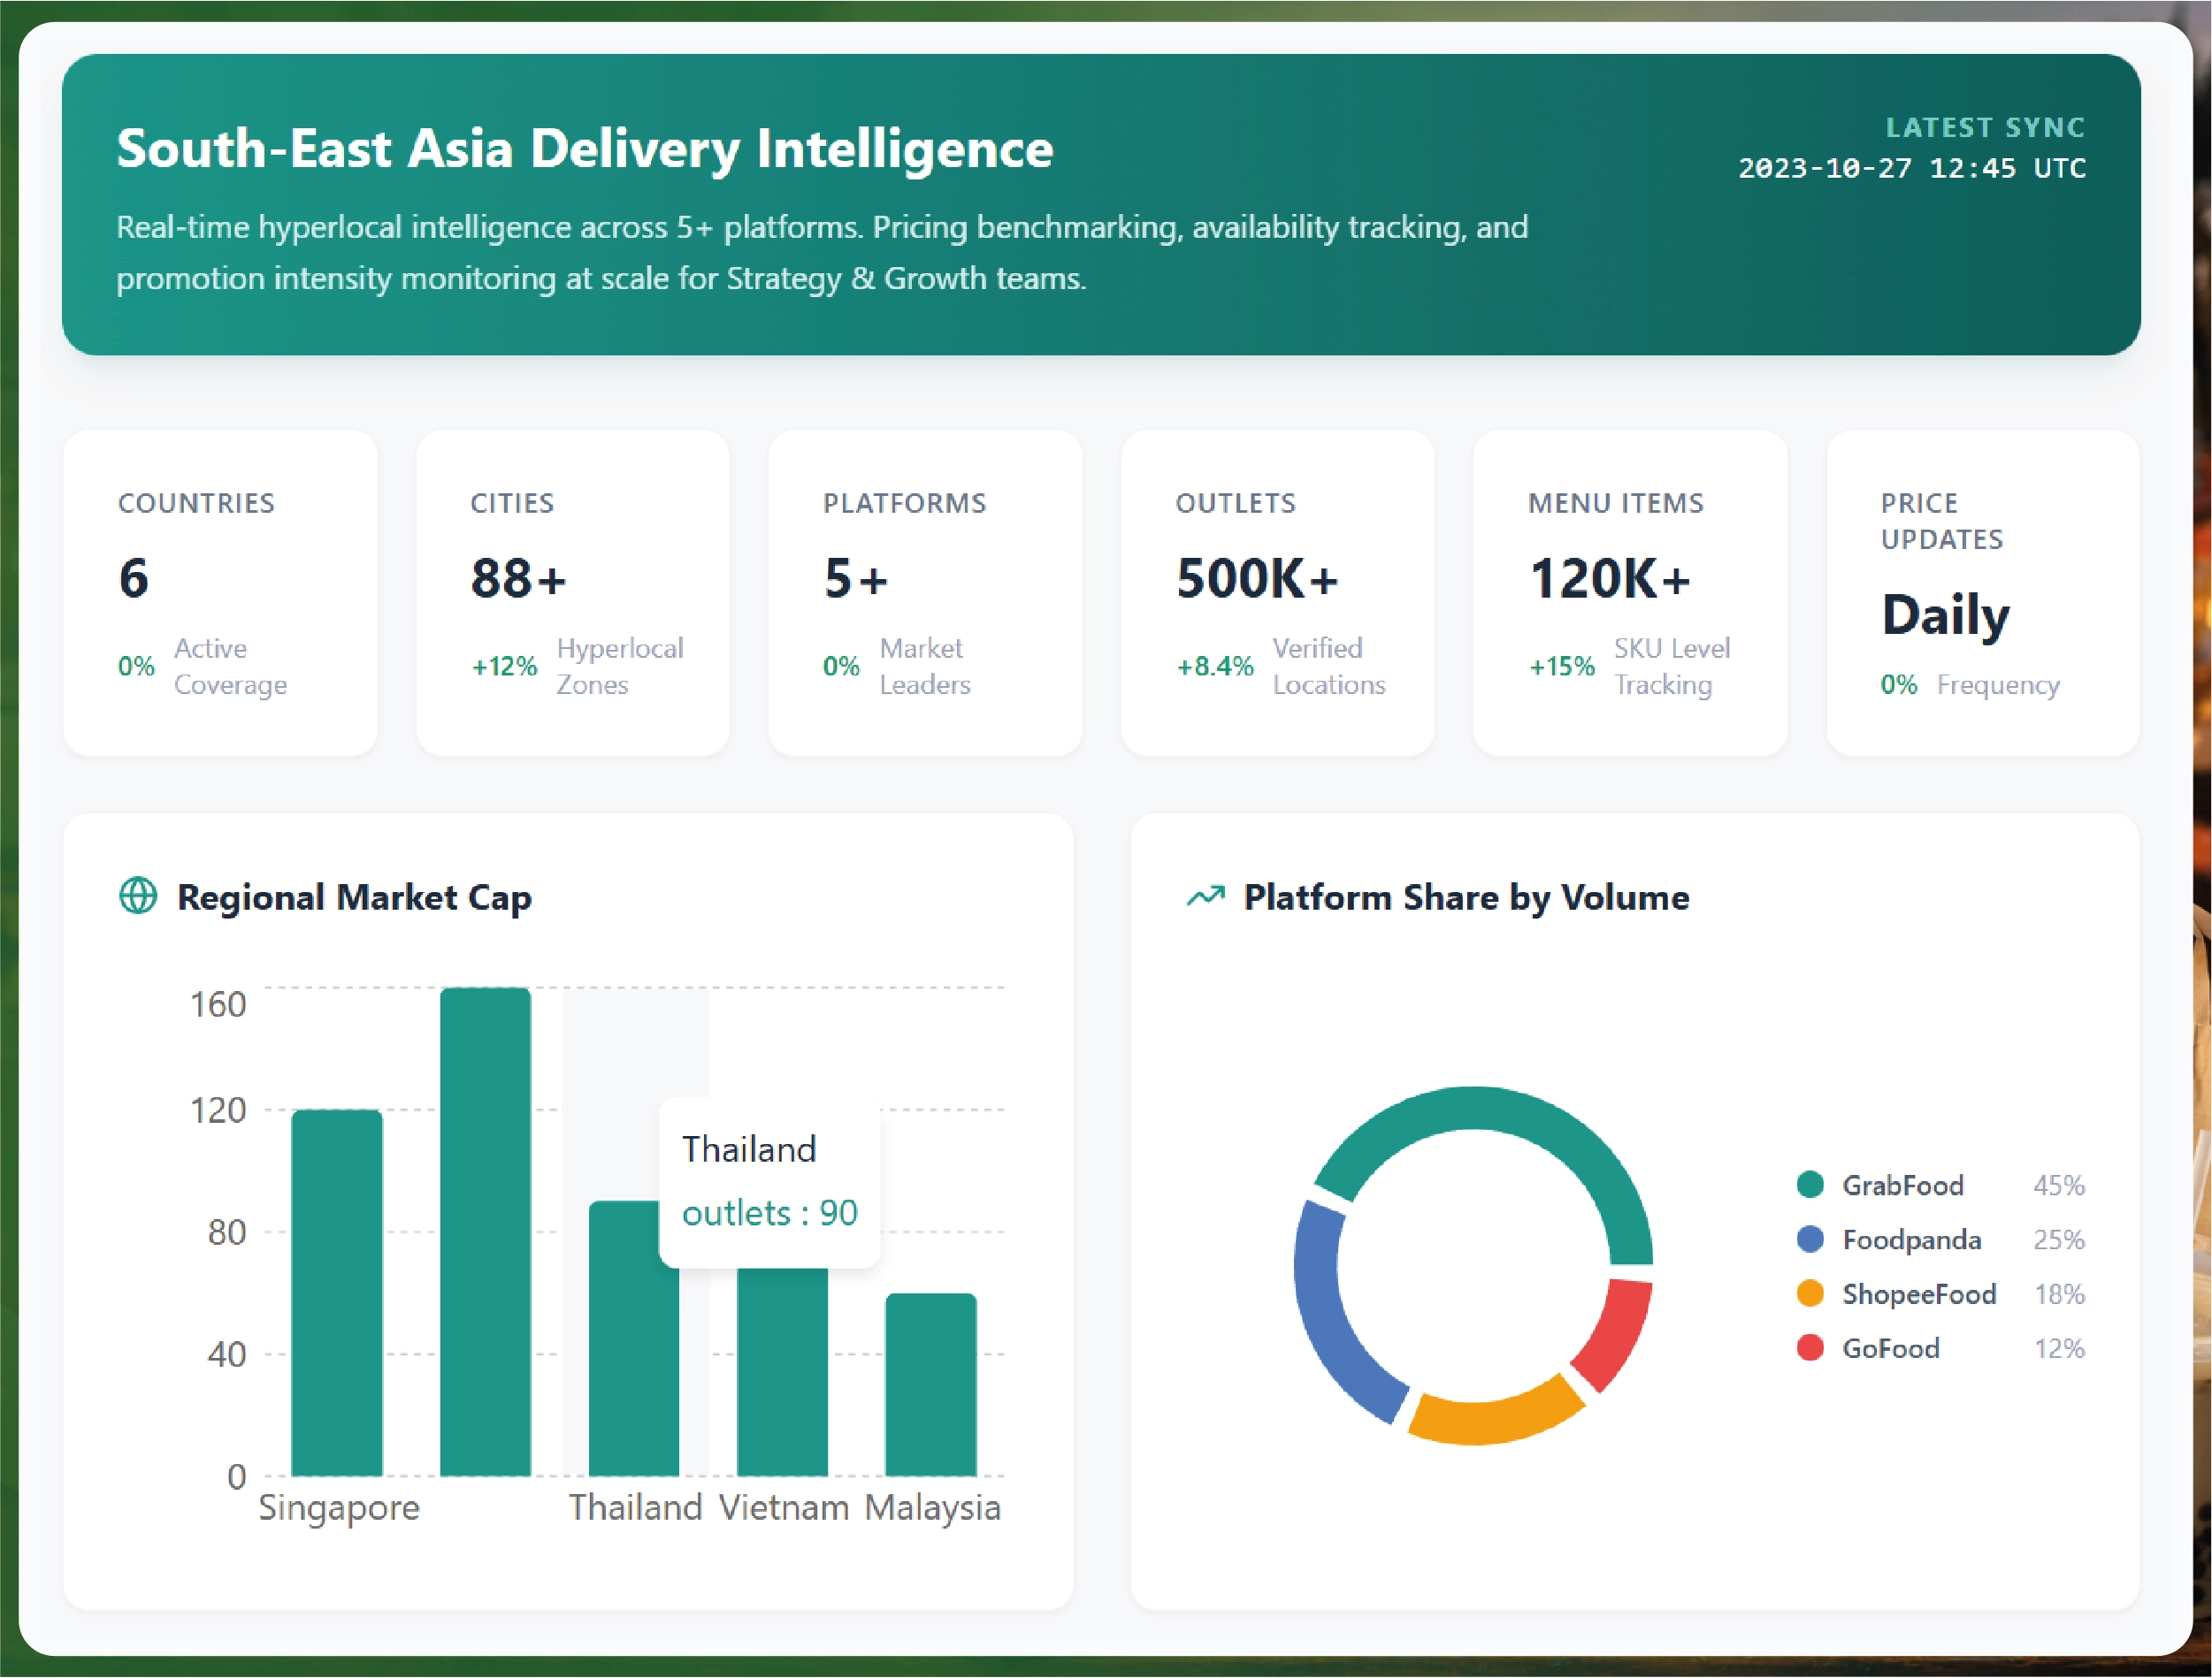
Task: Click the trending arrow icon beside Platform Share
Action: click(x=1205, y=896)
